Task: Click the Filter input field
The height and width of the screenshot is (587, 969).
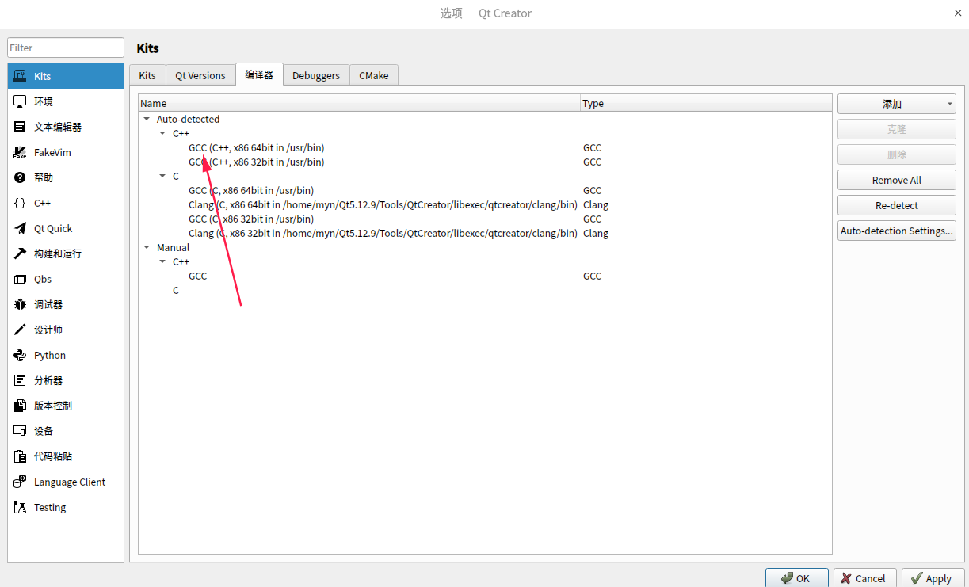Action: tap(66, 48)
